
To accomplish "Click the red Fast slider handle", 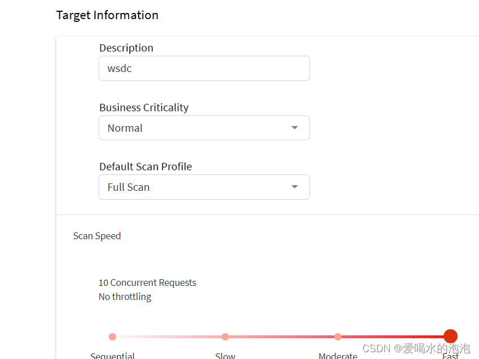I will point(450,336).
